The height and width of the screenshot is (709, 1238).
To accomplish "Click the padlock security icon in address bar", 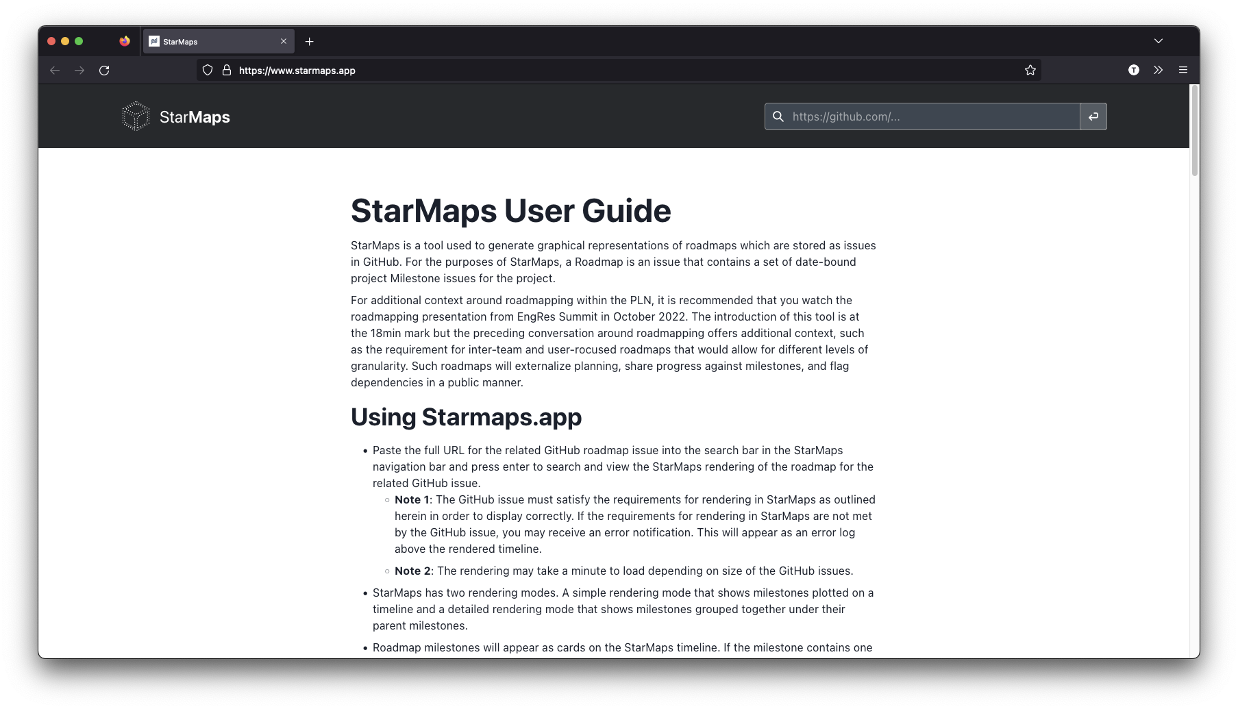I will click(x=226, y=70).
